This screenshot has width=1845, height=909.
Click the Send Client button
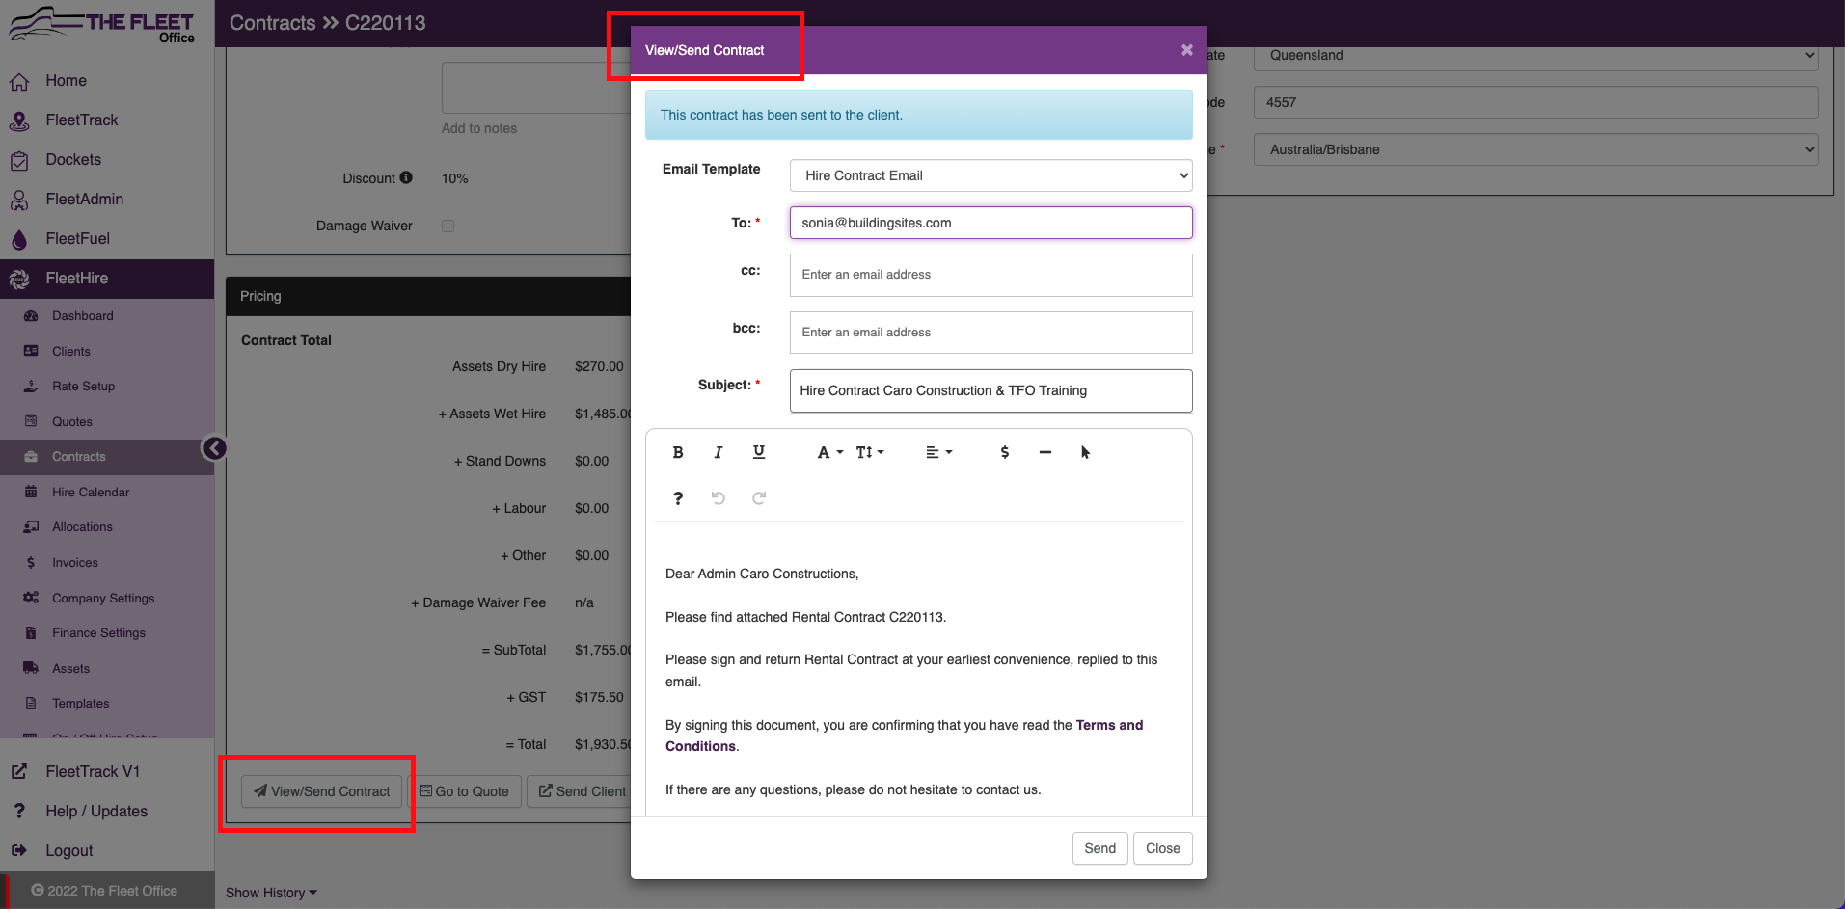coord(582,791)
